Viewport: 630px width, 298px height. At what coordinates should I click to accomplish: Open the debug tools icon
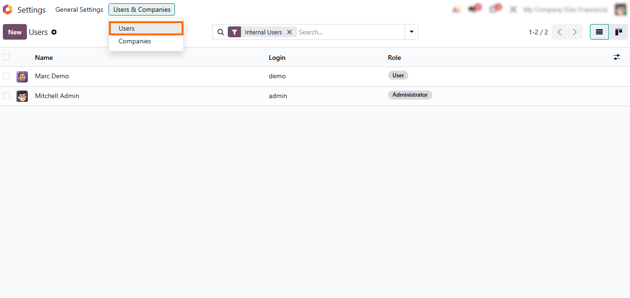(514, 9)
